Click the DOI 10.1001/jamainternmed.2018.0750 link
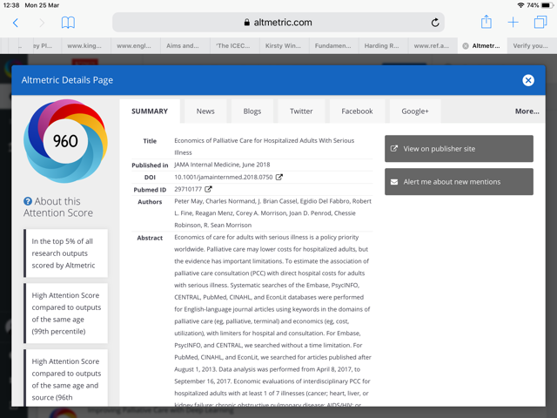 pyautogui.click(x=224, y=177)
